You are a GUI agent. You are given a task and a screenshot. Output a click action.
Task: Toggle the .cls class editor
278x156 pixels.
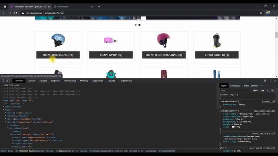tap(262, 91)
